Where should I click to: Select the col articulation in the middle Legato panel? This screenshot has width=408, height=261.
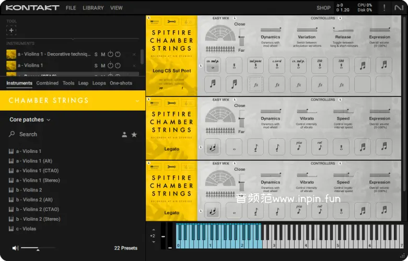[320, 147]
